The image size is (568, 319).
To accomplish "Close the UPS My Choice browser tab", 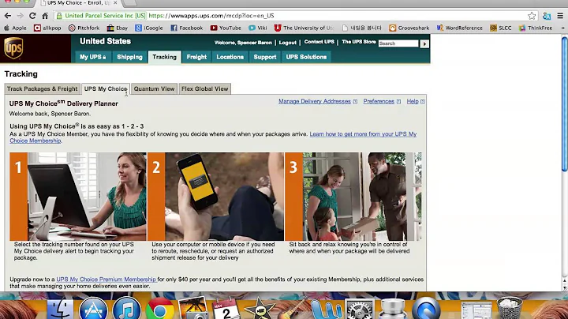I will point(115,3).
